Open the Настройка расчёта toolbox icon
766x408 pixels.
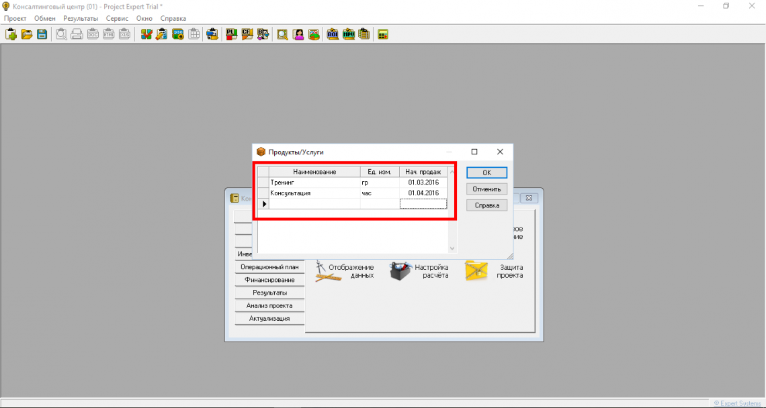(402, 271)
